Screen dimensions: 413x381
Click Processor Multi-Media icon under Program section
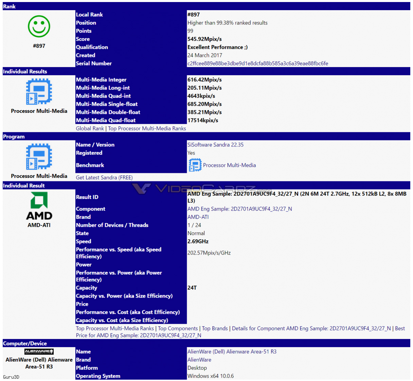tap(39, 157)
